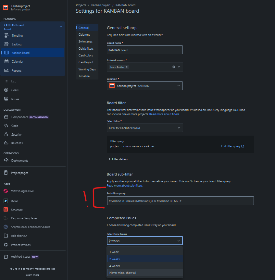The height and width of the screenshot is (280, 275).
Task: Click the Code brackets icon
Action: point(6,126)
